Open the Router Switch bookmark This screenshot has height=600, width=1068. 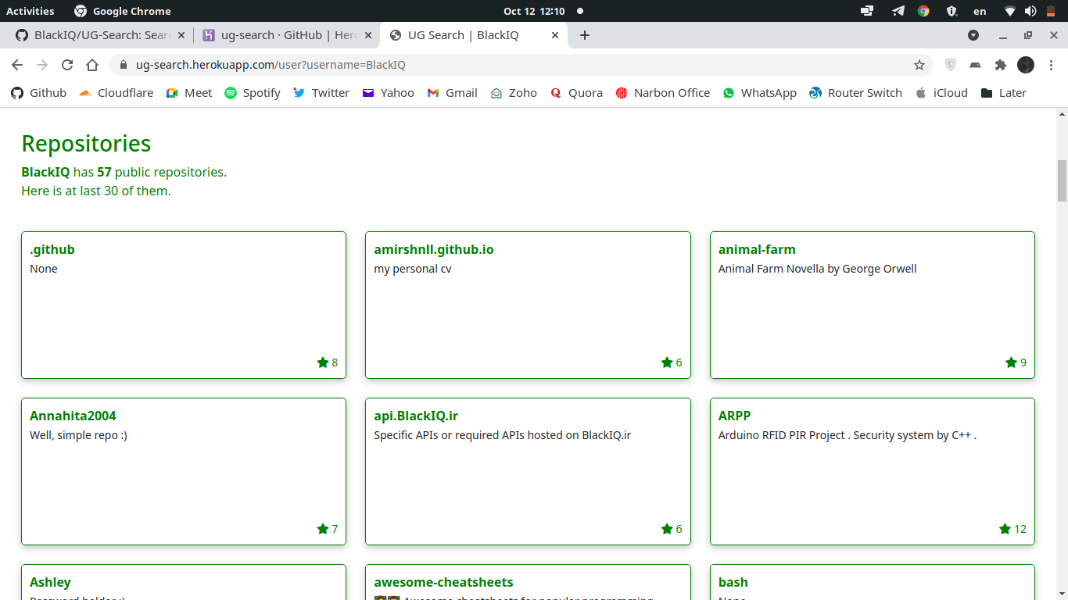pyautogui.click(x=856, y=93)
